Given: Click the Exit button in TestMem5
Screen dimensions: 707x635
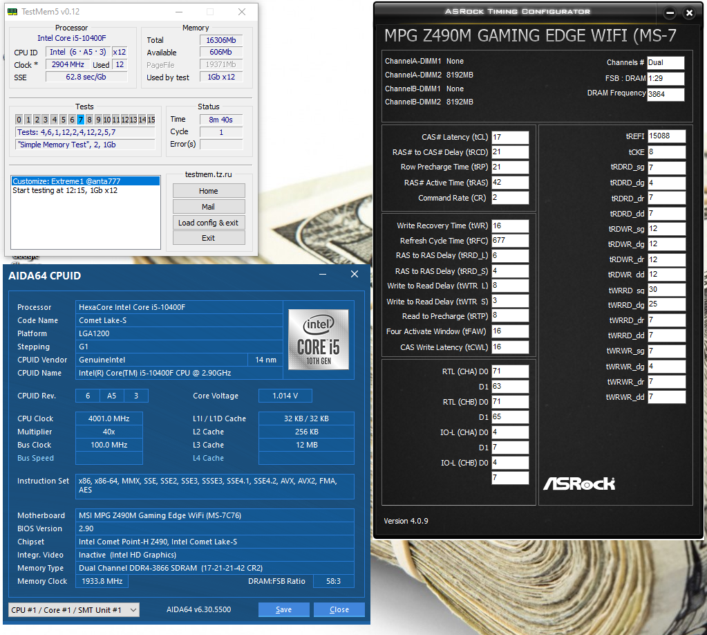Looking at the screenshot, I should 209,238.
